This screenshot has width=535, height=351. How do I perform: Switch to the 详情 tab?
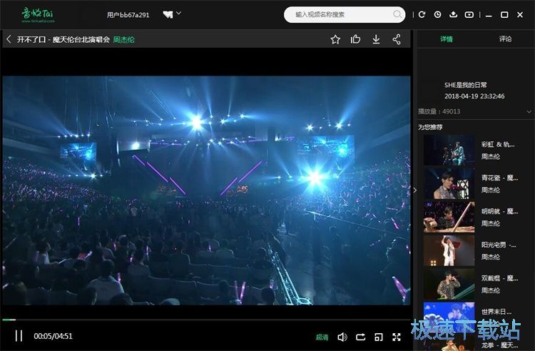click(447, 39)
